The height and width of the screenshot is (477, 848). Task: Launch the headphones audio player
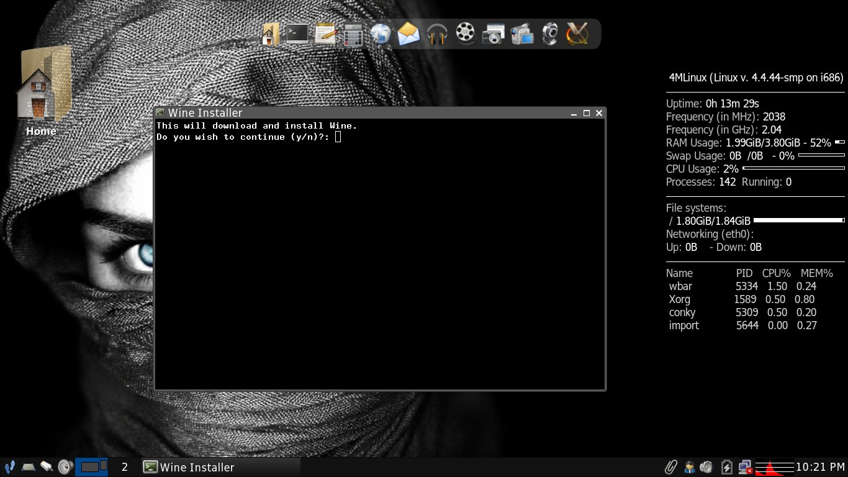pos(437,34)
